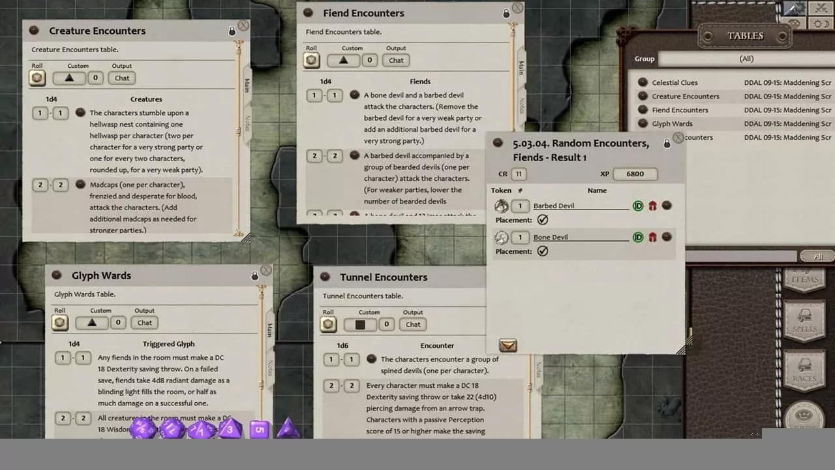The height and width of the screenshot is (470, 835).
Task: Click the red helmet icon for Bone Devil
Action: click(x=652, y=237)
